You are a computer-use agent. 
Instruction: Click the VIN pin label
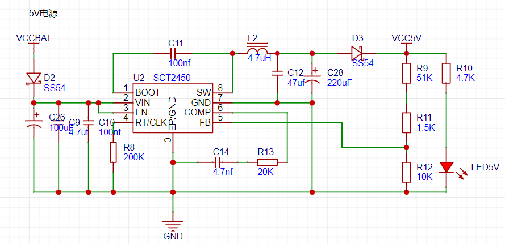point(141,102)
